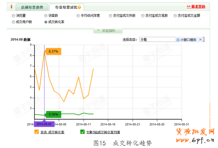Select the 支付宝成交金额 radio button

click(175, 16)
